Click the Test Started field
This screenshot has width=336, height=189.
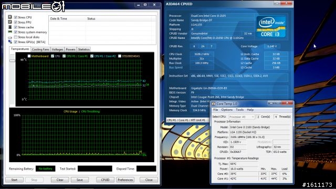pyautogui.click(x=95, y=169)
